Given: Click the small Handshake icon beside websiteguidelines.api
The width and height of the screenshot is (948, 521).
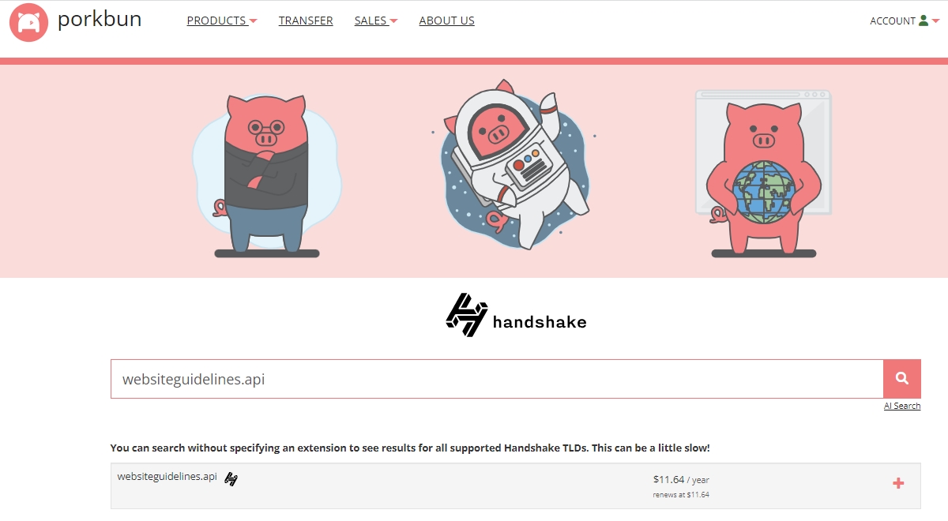Looking at the screenshot, I should tap(231, 478).
